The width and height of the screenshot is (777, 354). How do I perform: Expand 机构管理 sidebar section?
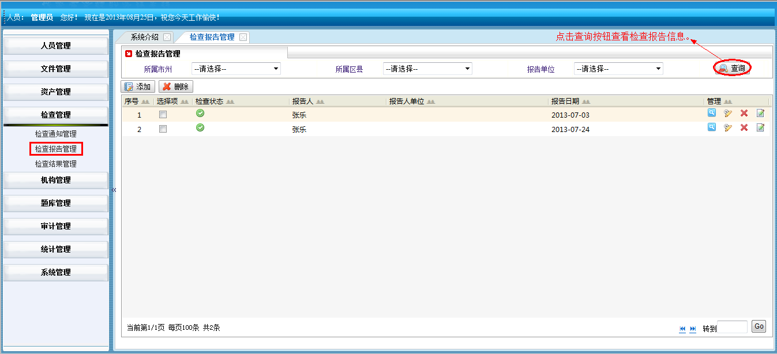tap(56, 180)
